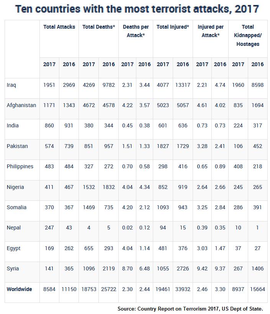Select the Iraq row label

(12, 85)
